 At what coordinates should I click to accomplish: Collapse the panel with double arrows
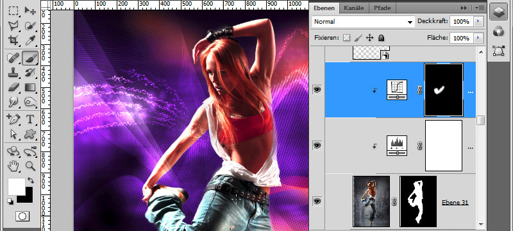pos(464,8)
